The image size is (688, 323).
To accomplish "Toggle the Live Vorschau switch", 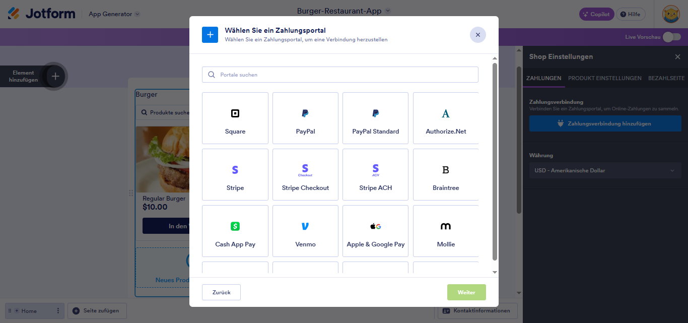I will (x=671, y=37).
